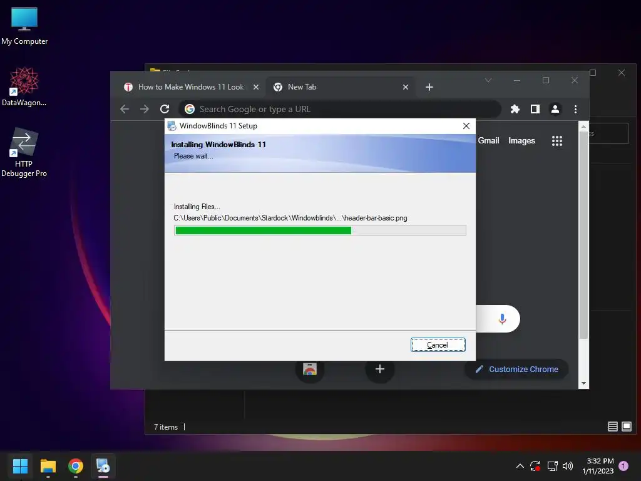Select WindowBlinds installer taskbar icon

[x=103, y=466]
